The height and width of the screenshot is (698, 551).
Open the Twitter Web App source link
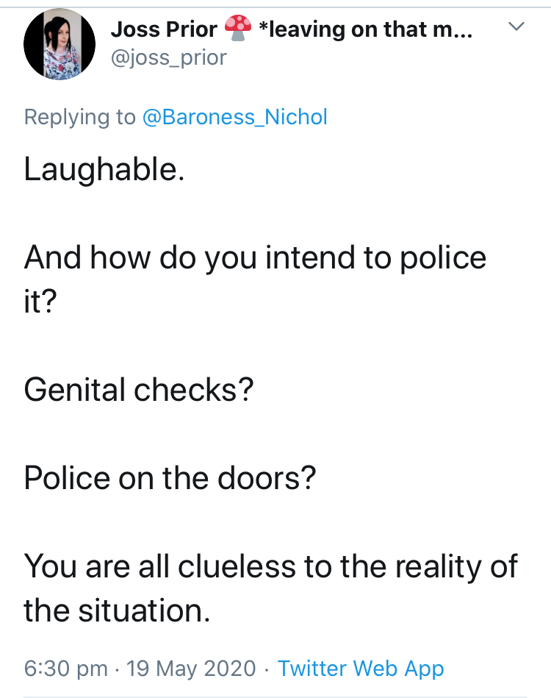(x=361, y=669)
